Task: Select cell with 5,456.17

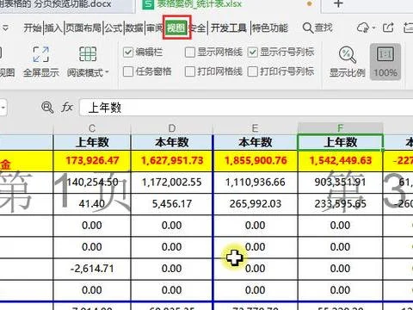Action: [x=172, y=204]
